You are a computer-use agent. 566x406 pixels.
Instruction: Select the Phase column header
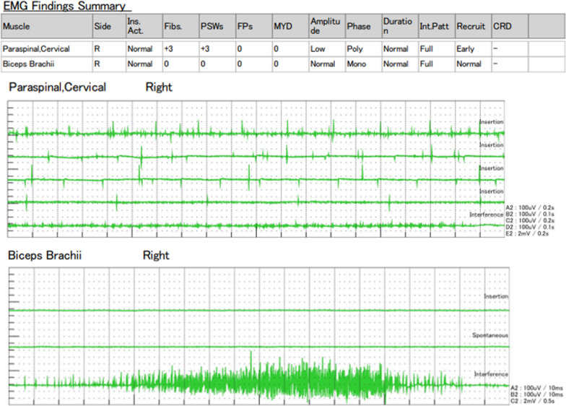pos(364,26)
